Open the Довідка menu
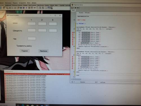The image size is (141, 106). (34, 3)
